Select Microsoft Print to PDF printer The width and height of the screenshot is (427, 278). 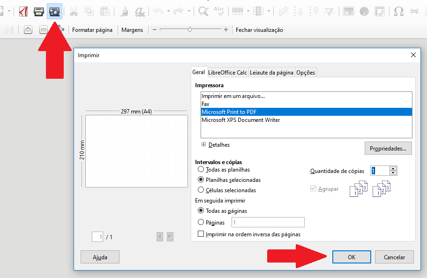click(x=307, y=112)
